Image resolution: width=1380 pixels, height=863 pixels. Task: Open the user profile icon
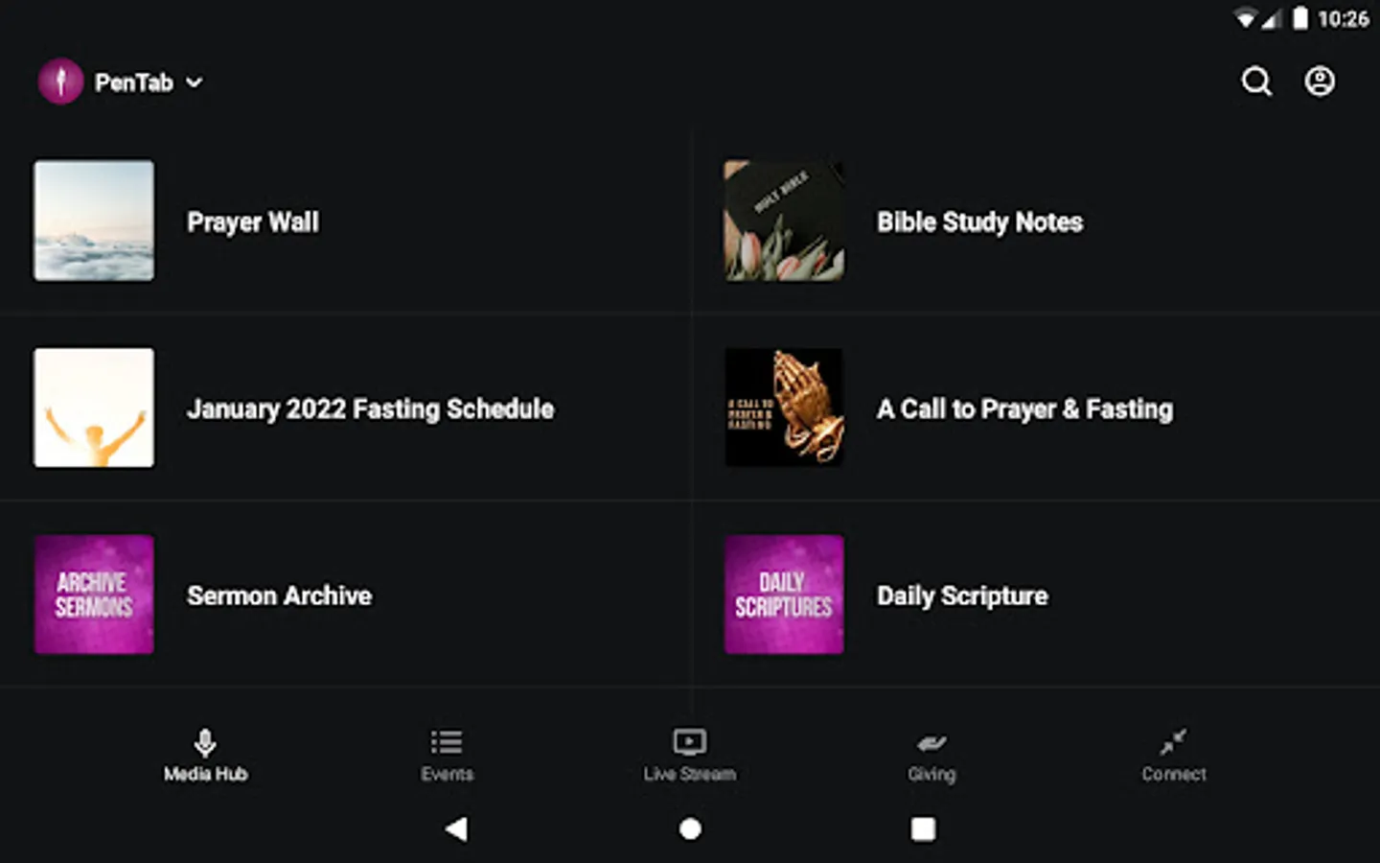click(x=1320, y=82)
